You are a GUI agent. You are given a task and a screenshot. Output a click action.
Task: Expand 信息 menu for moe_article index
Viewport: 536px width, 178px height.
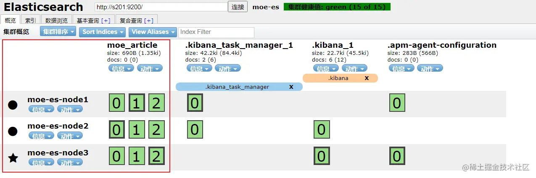point(121,68)
